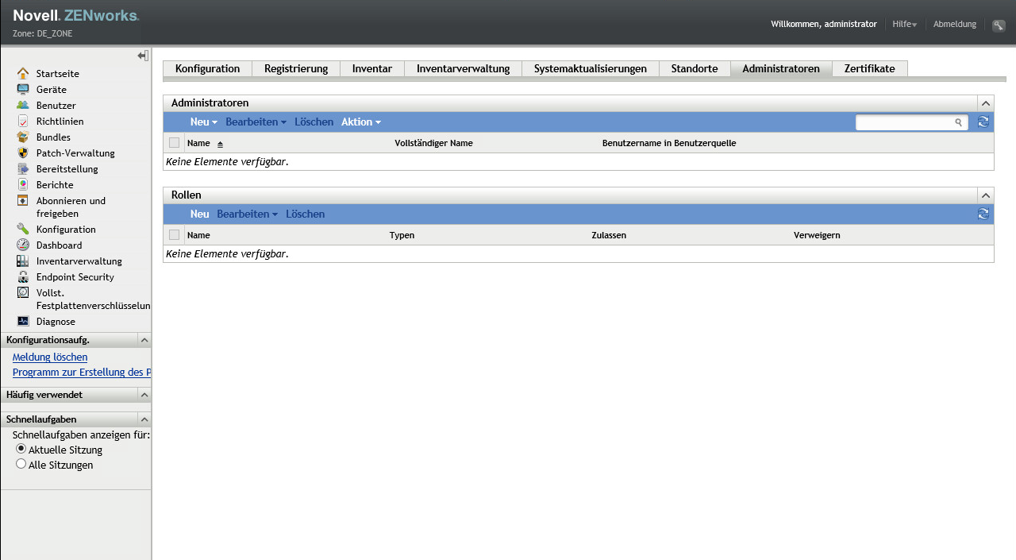The width and height of the screenshot is (1016, 560).
Task: Click the Zulassen column header
Action: pyautogui.click(x=609, y=235)
